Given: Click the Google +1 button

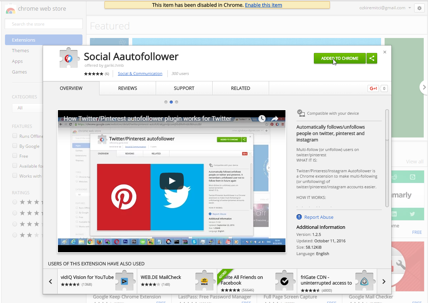Looking at the screenshot, I should [x=374, y=88].
